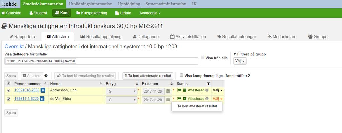
Task: Sort by Personnummer column arrow
Action: pyautogui.click(x=45, y=83)
